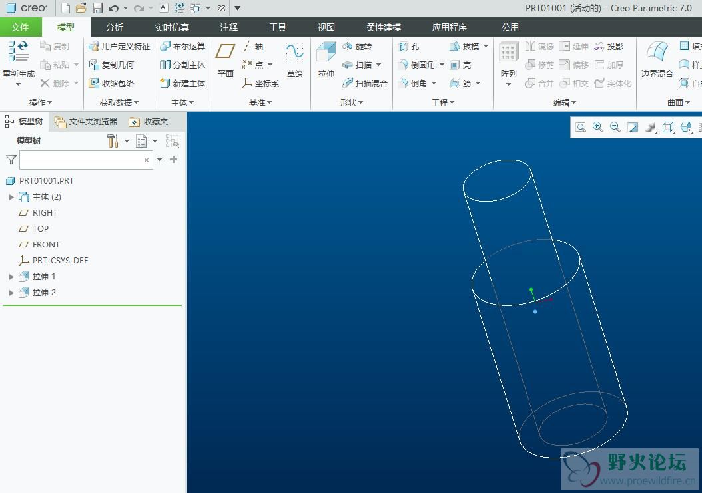
Task: Toggle the model tree show/hide items icon
Action: click(x=173, y=141)
